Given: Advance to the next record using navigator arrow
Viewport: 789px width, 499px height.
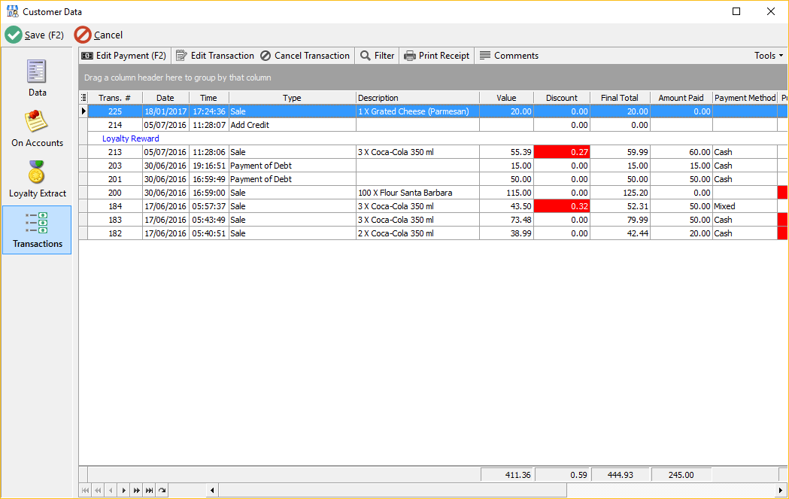Looking at the screenshot, I should pyautogui.click(x=123, y=490).
